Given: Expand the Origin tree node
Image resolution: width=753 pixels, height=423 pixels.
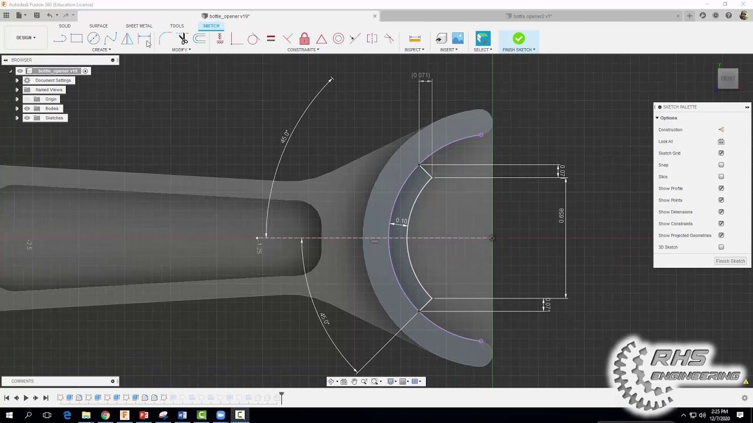Looking at the screenshot, I should click(x=17, y=99).
